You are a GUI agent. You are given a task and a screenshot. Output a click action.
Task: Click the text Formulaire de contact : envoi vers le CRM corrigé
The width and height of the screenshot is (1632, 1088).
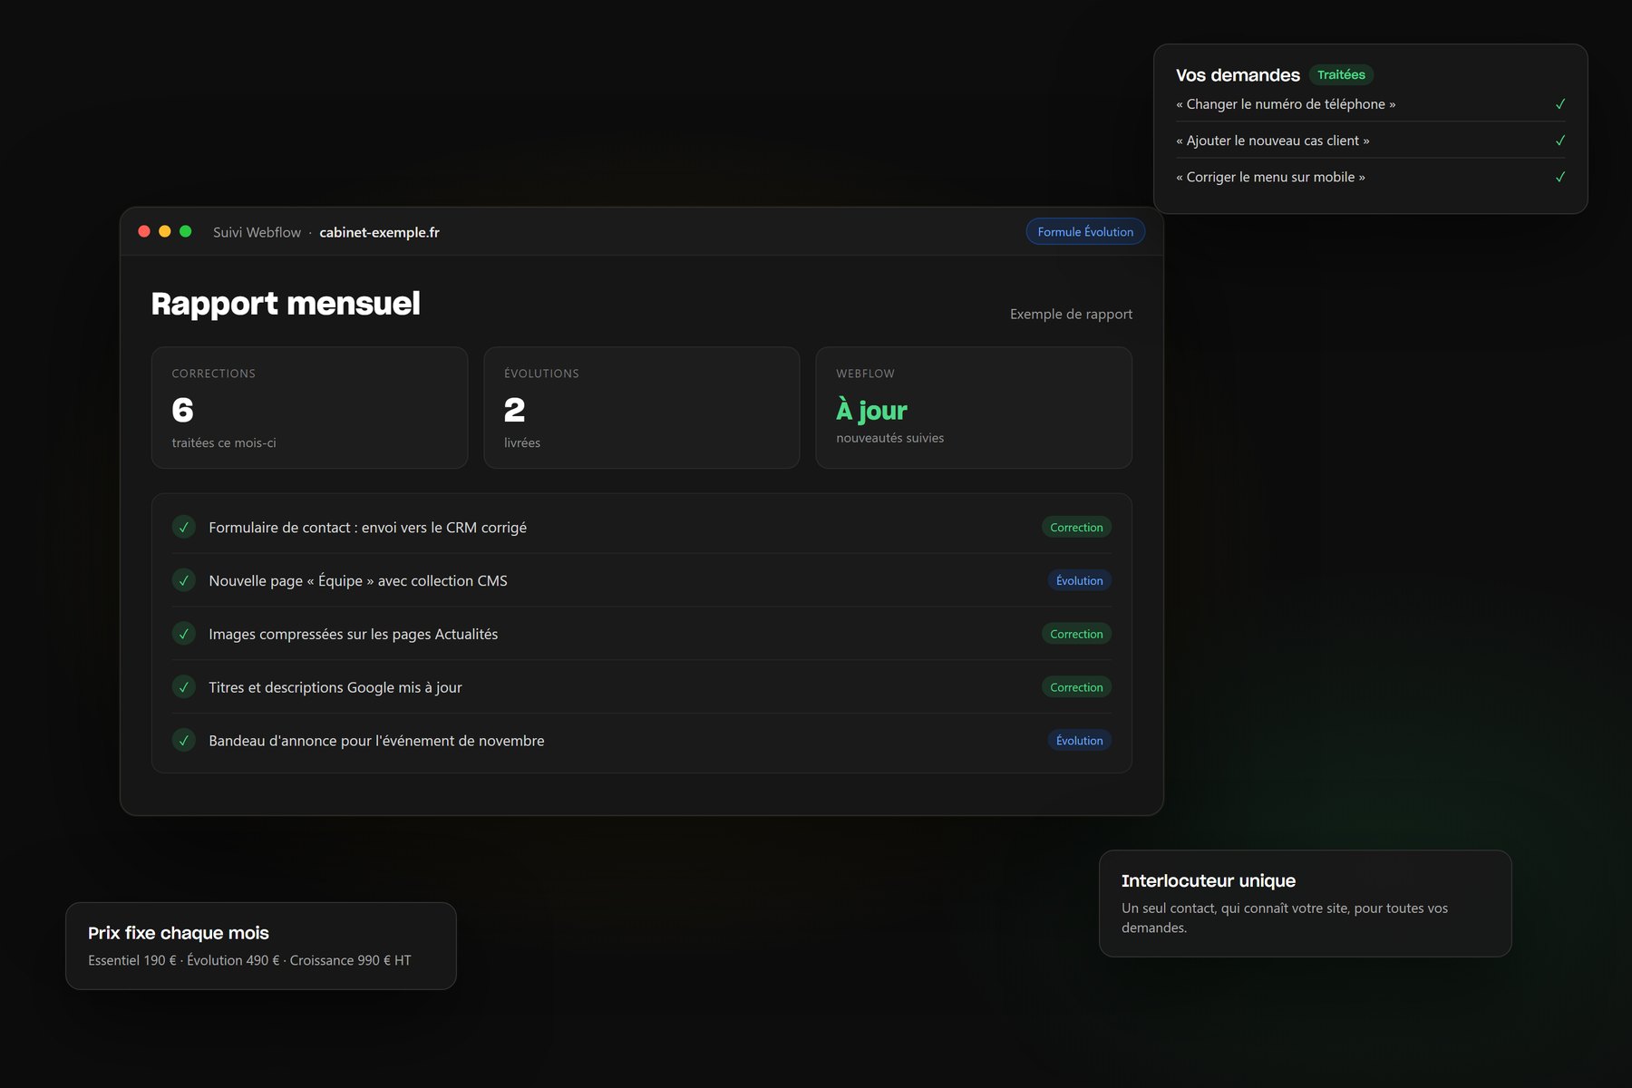[x=367, y=528]
